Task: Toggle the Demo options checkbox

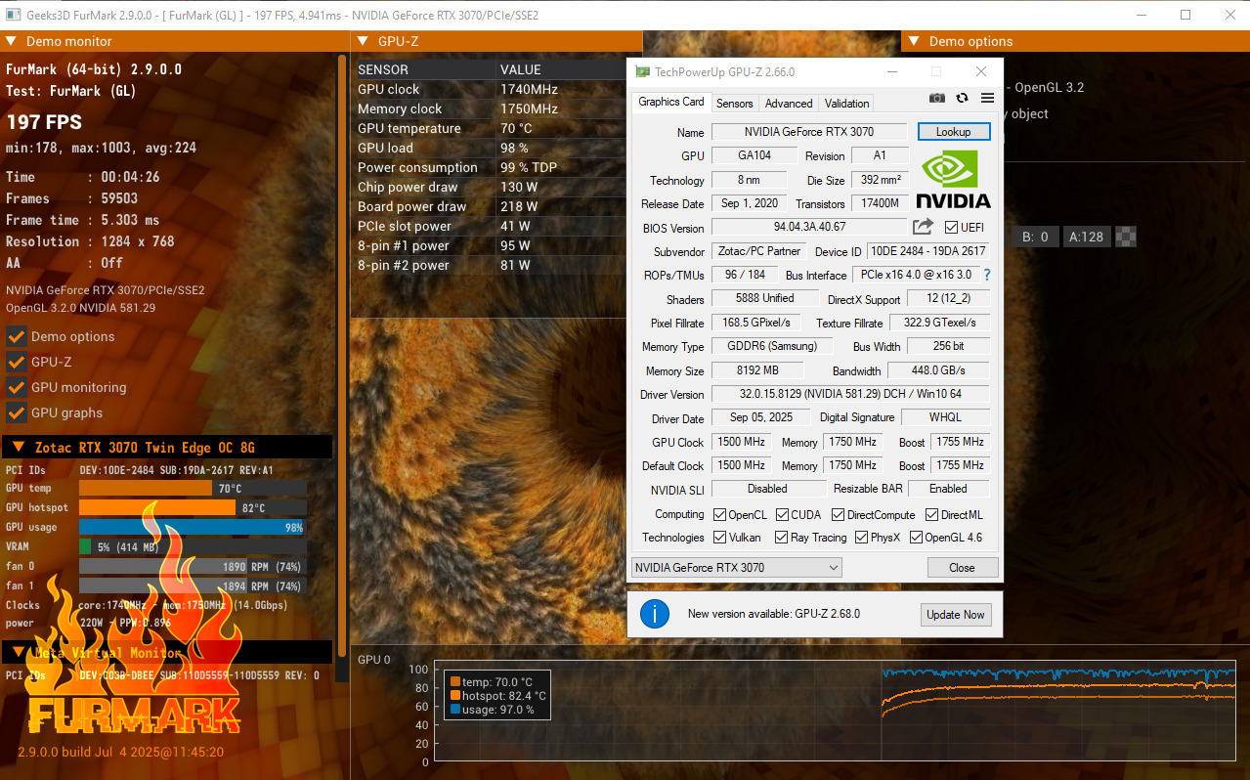Action: click(16, 336)
